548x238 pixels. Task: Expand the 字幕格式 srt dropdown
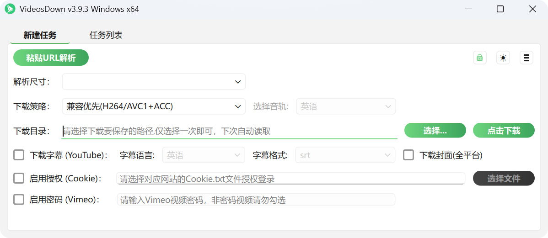pos(345,155)
